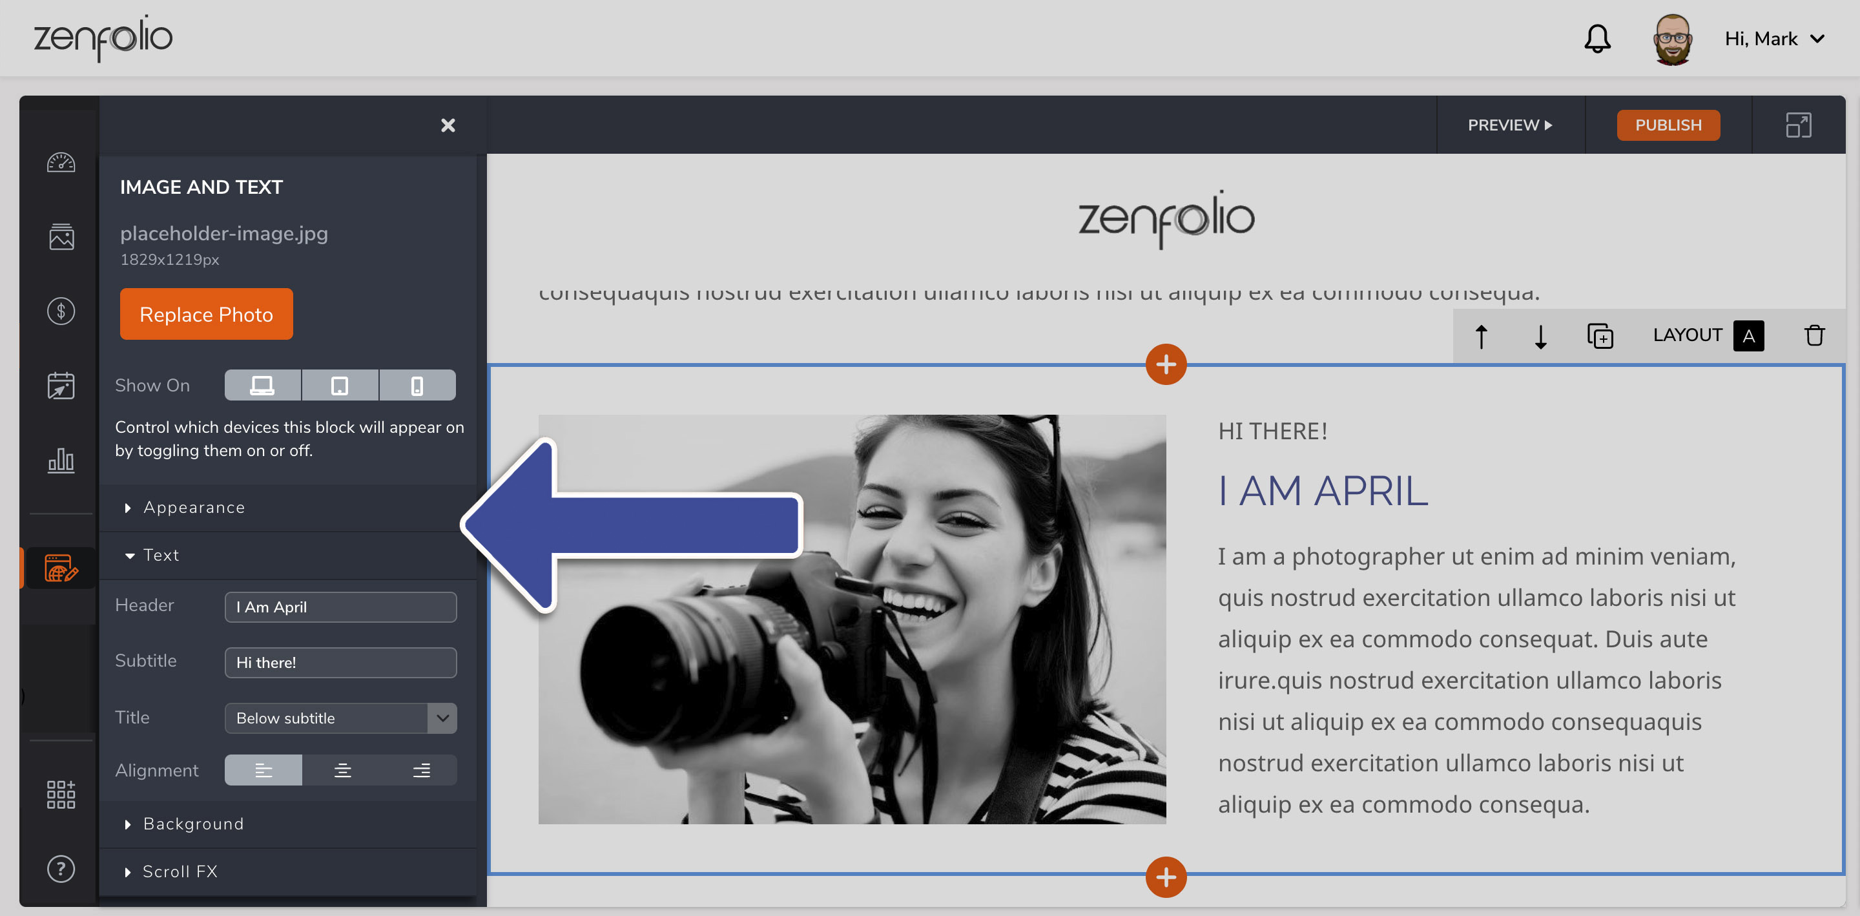1860x916 pixels.
Task: Move the block up using the arrow icon
Action: click(x=1482, y=335)
